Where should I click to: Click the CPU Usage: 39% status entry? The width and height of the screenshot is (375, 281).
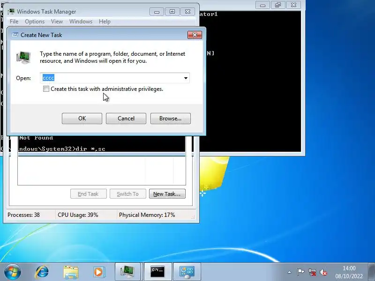click(78, 215)
